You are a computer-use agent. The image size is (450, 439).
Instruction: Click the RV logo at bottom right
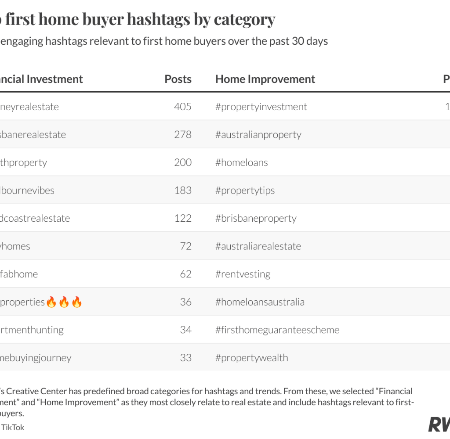(439, 425)
